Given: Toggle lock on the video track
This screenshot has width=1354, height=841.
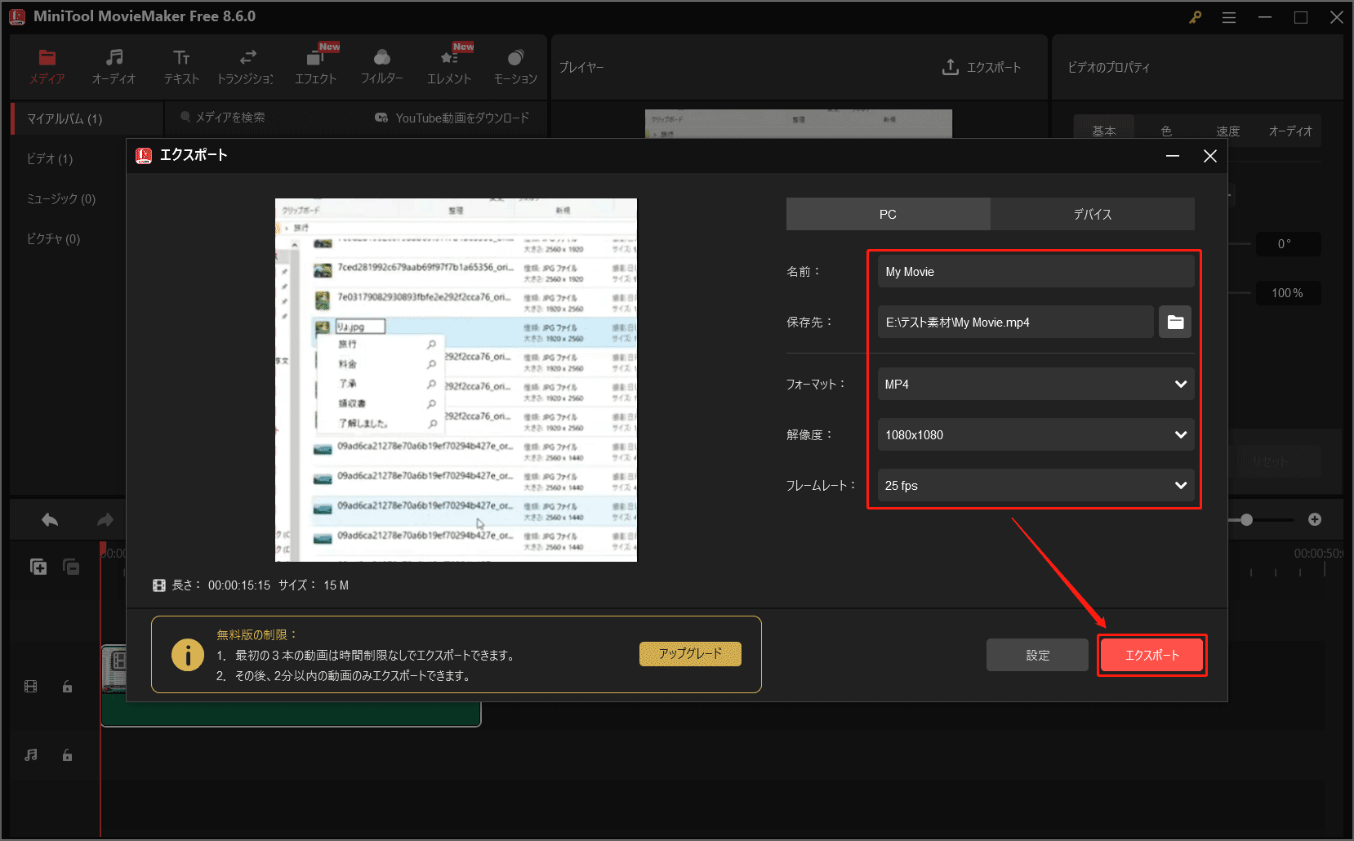Looking at the screenshot, I should [67, 687].
